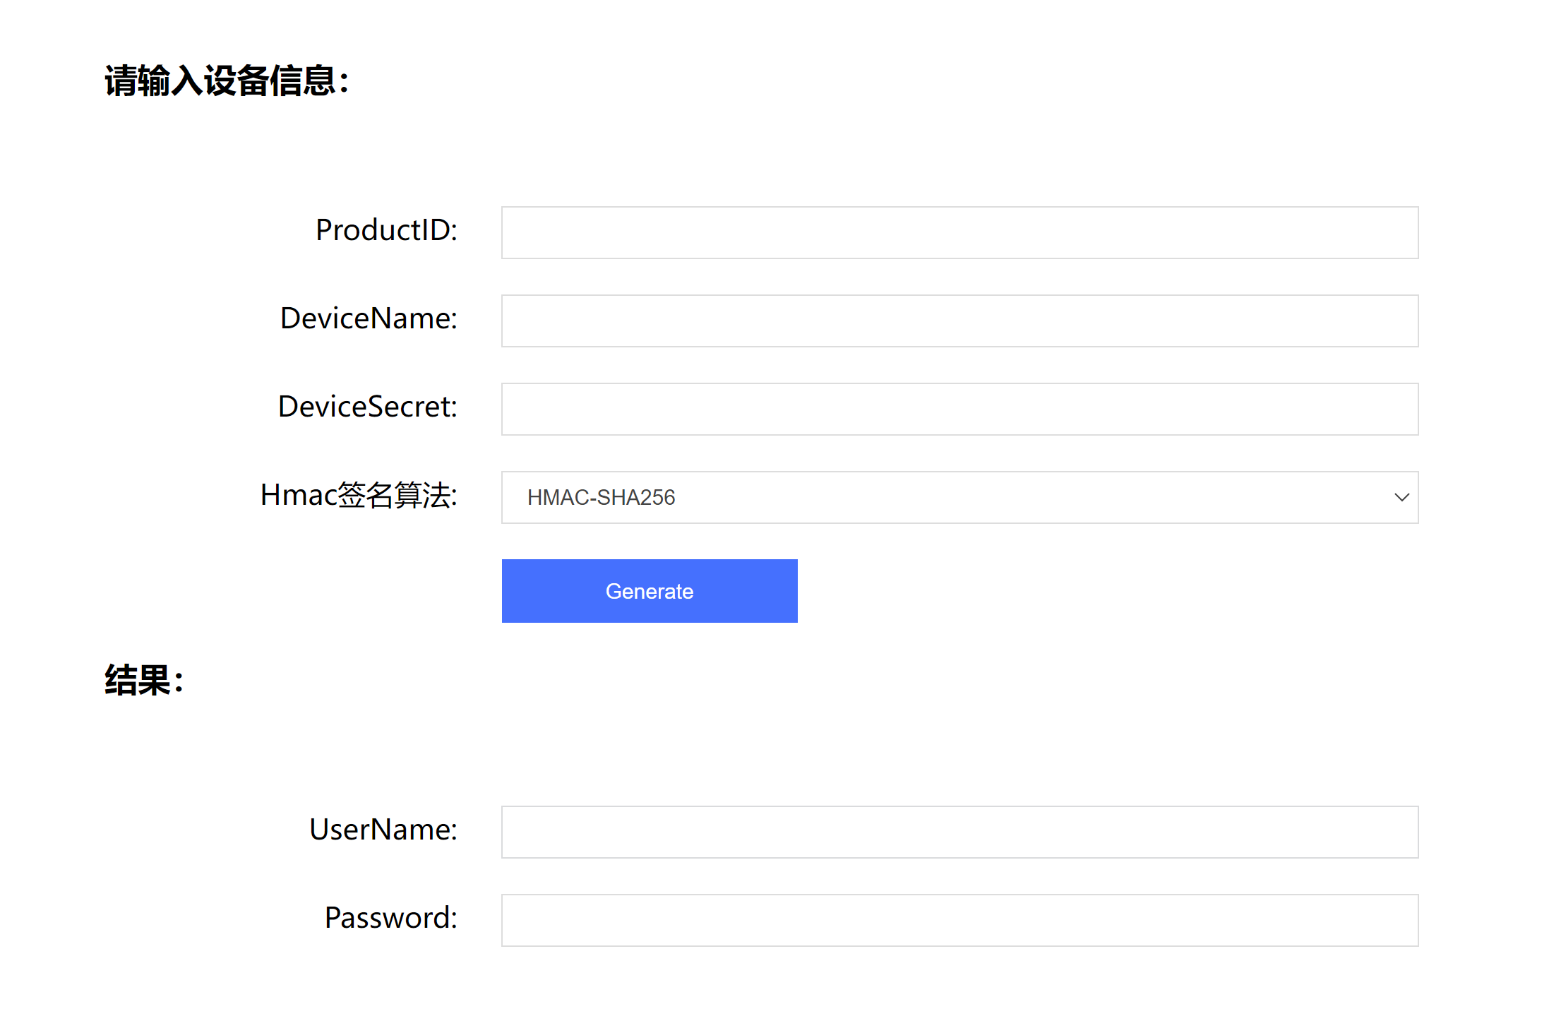This screenshot has width=1561, height=1033.
Task: Place cursor in box beside UserName
Action: pos(959,832)
